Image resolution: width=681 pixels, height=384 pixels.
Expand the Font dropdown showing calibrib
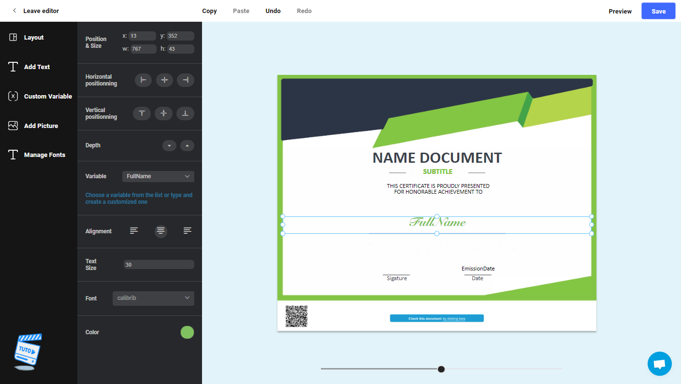coord(153,299)
